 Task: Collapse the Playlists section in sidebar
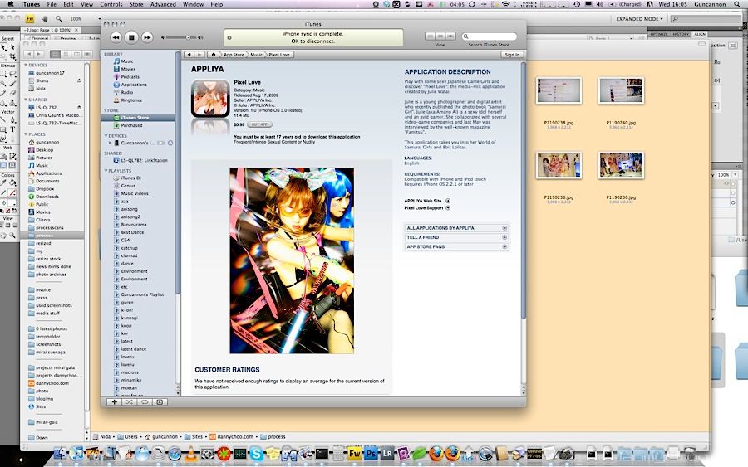coord(106,171)
